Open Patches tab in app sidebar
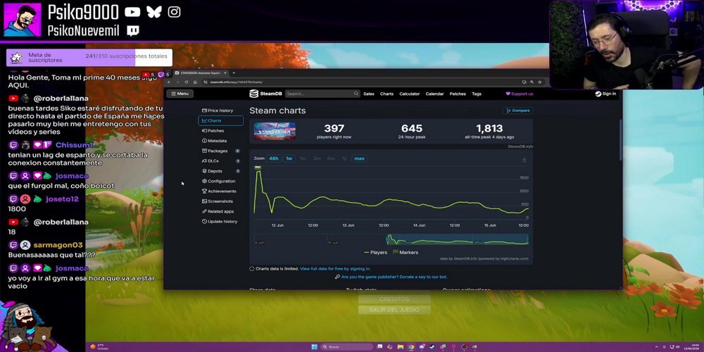 click(220, 131)
